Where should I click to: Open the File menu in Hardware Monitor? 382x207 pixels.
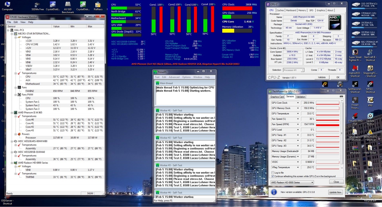9,22
